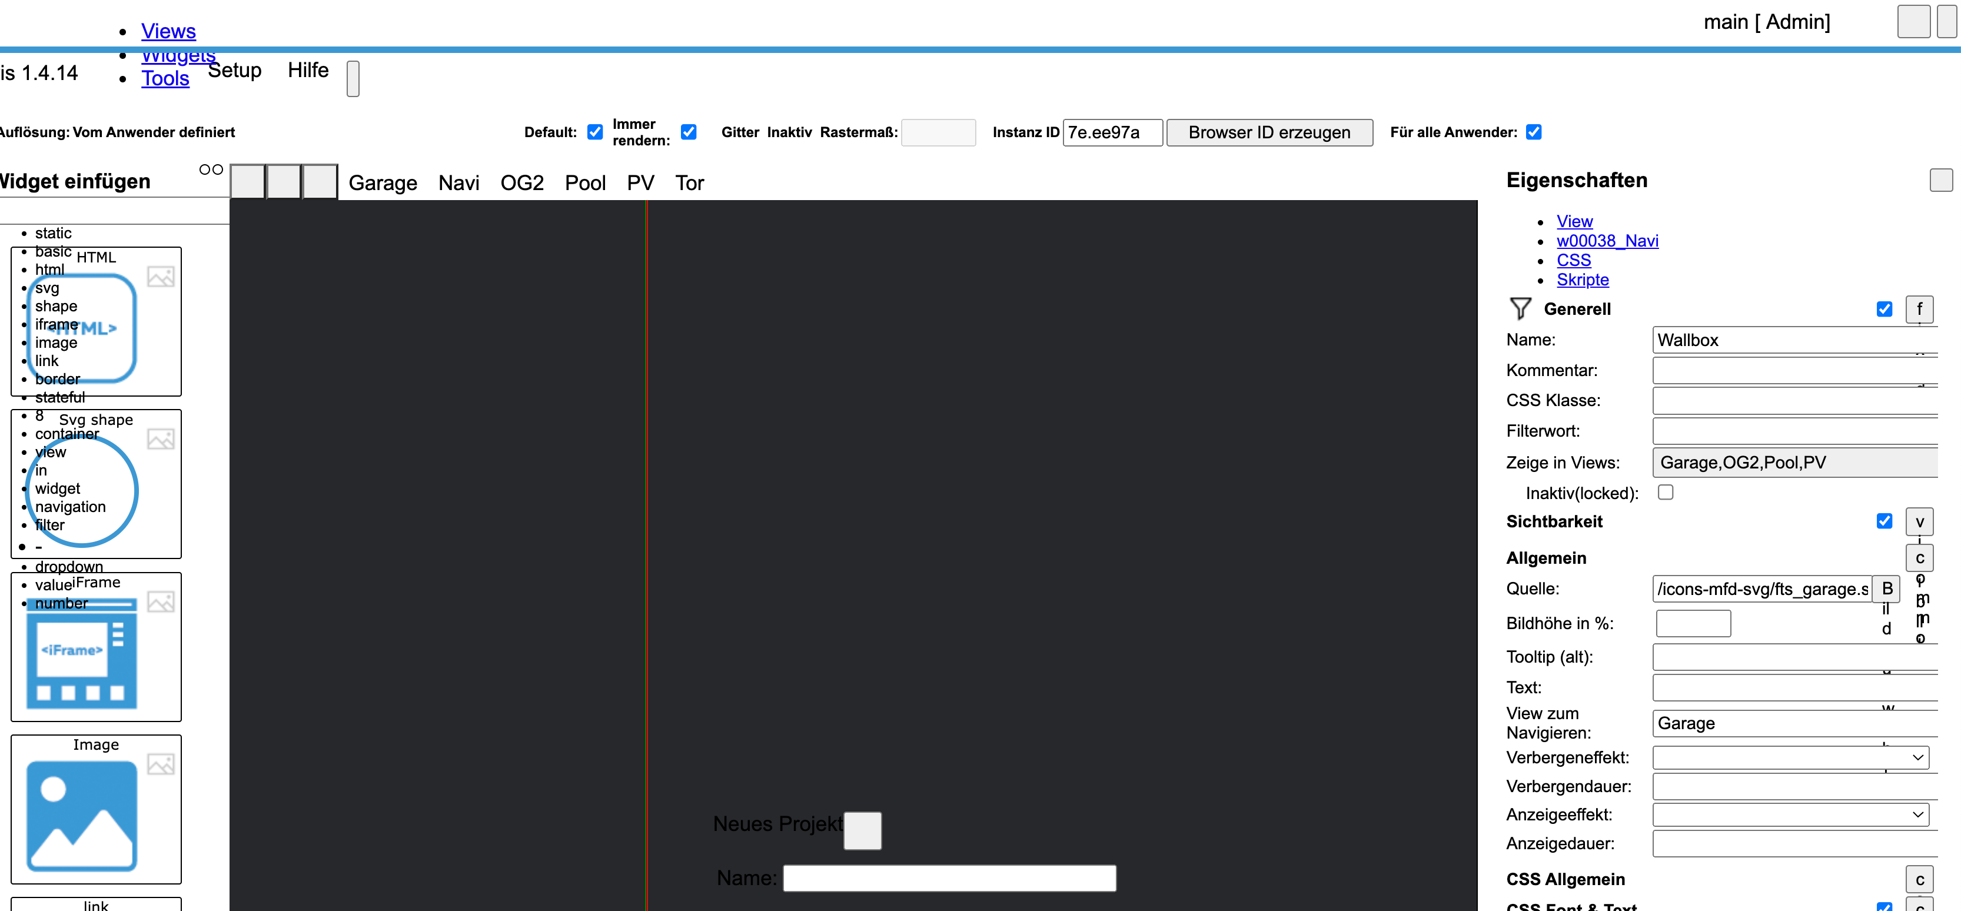Viewport: 1961px width, 911px height.
Task: Click the filter funnel icon beside Generell
Action: tap(1520, 308)
